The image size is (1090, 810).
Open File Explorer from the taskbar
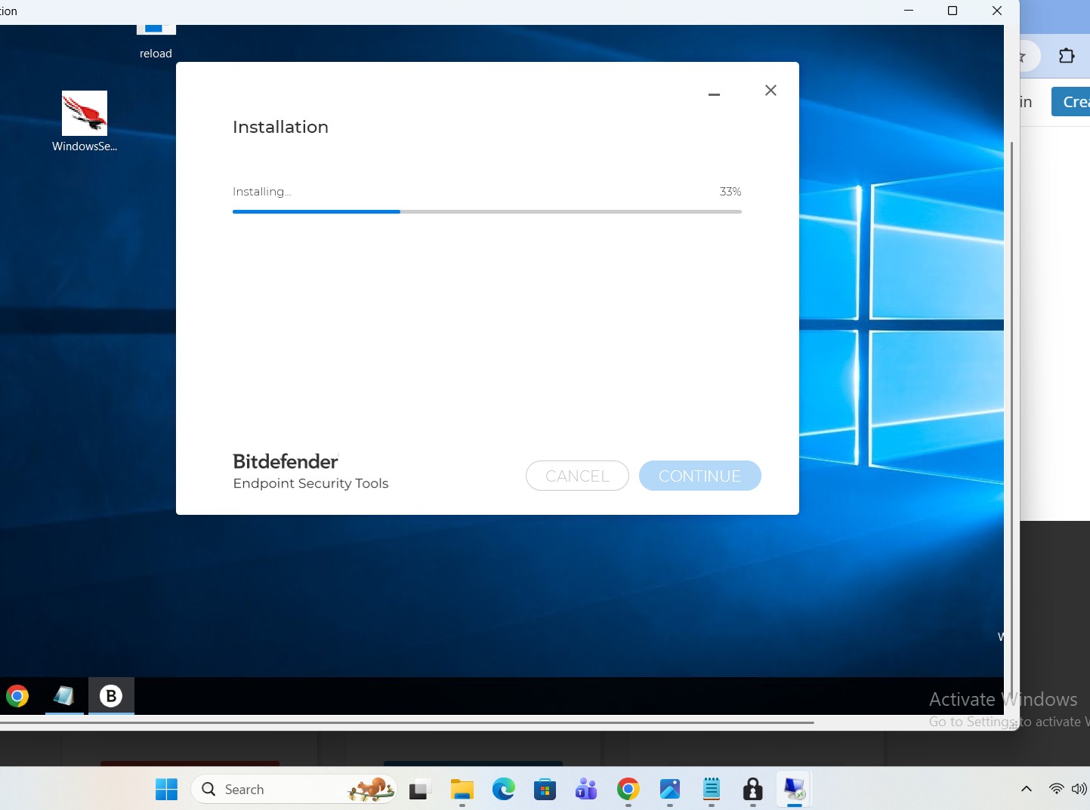coord(462,790)
